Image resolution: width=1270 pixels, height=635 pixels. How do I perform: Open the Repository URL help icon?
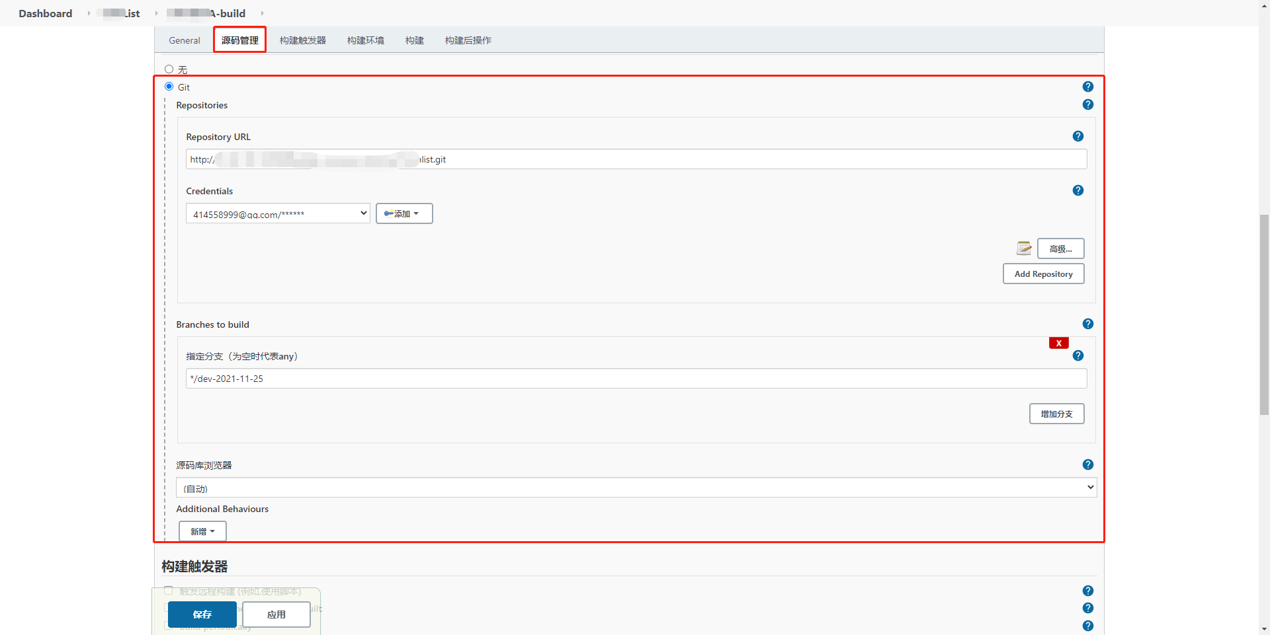click(x=1078, y=136)
